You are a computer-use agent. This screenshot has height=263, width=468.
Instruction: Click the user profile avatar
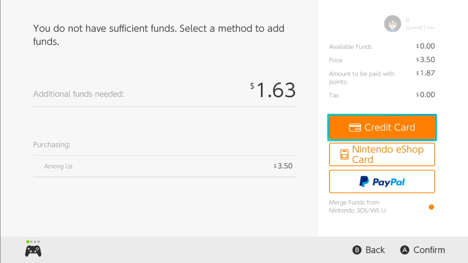tap(393, 24)
